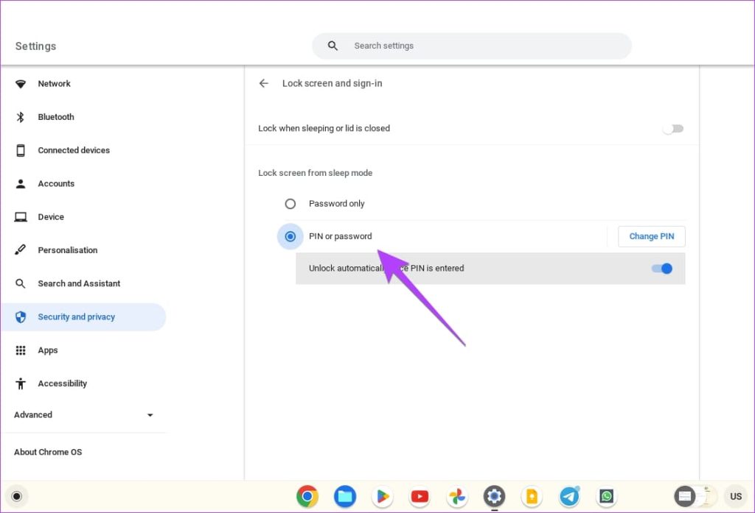Image resolution: width=755 pixels, height=513 pixels.
Task: Open the Files app on shelf
Action: (x=345, y=496)
